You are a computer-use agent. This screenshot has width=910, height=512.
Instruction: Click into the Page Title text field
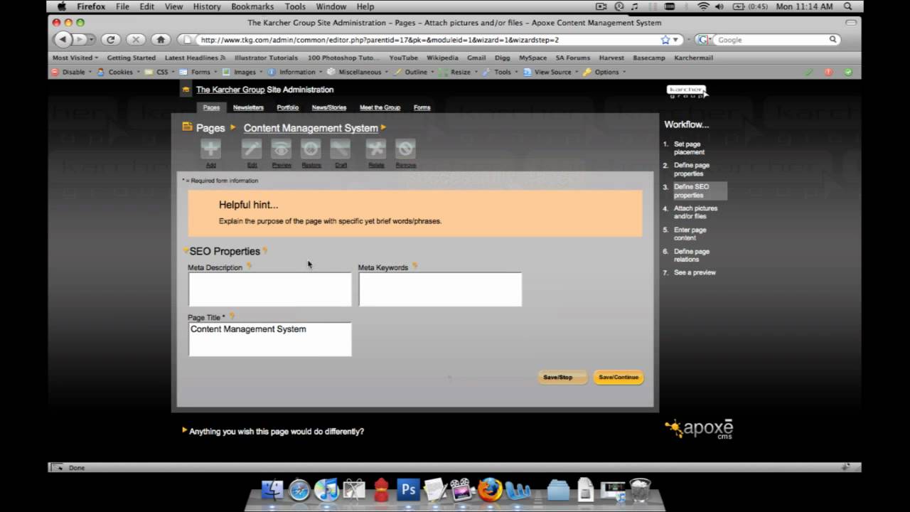tap(269, 339)
